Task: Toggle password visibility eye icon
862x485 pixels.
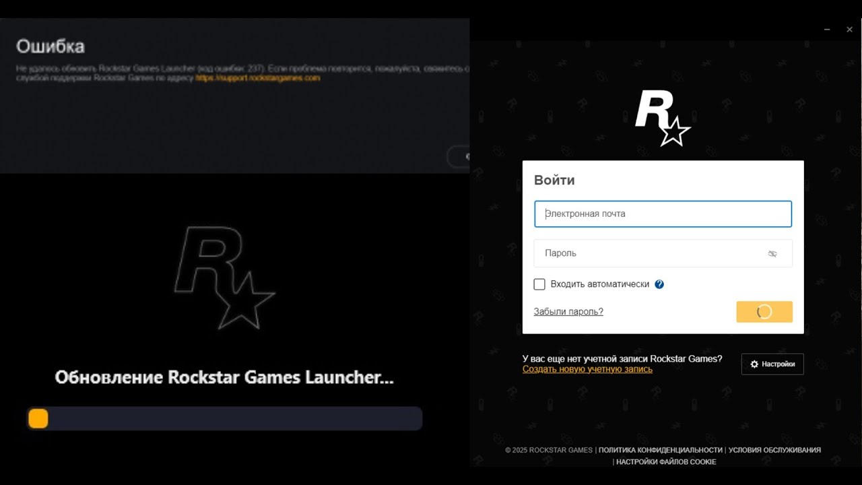Action: pyautogui.click(x=772, y=254)
